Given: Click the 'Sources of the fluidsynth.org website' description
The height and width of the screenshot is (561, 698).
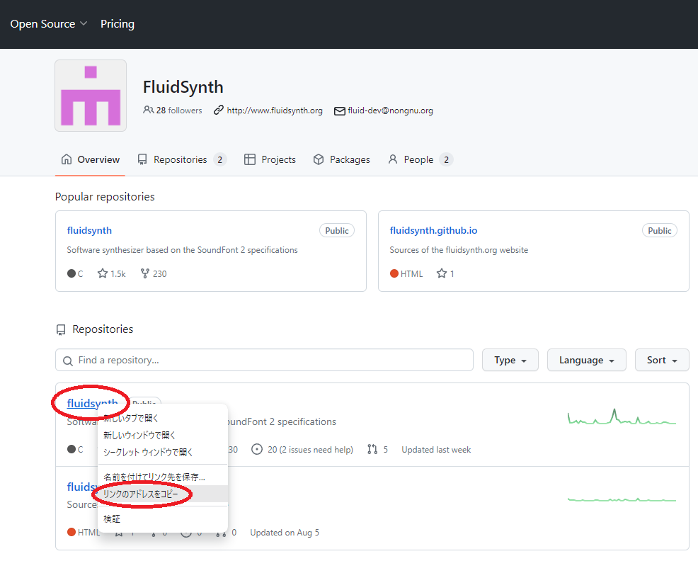Looking at the screenshot, I should point(459,250).
